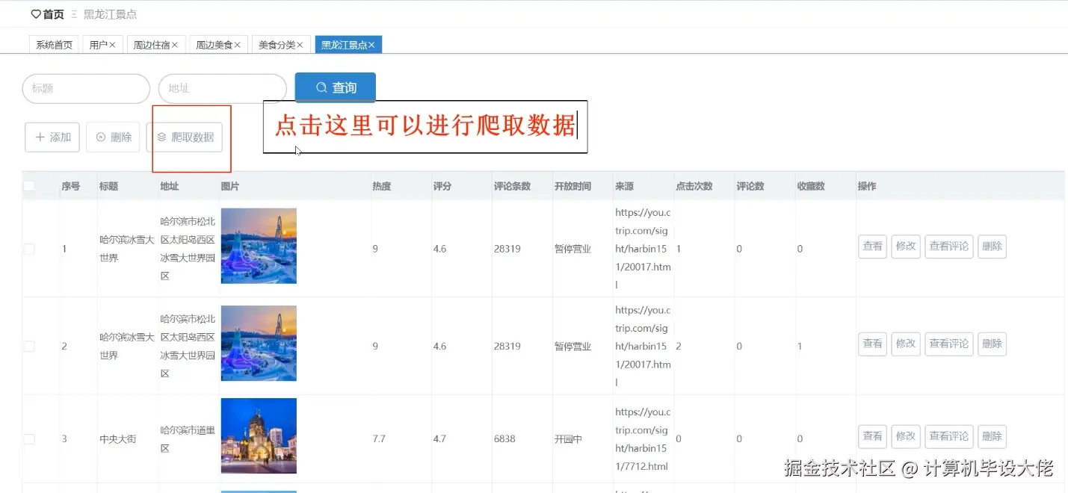Switch to the 用户 tab
1068x493 pixels.
tap(99, 44)
